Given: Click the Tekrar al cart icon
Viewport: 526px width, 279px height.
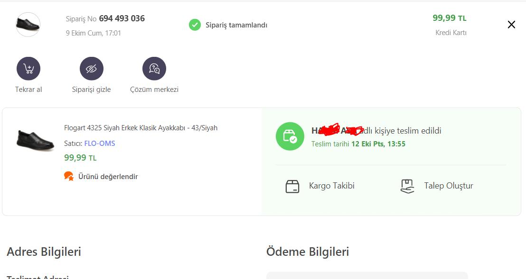Looking at the screenshot, I should [28, 69].
